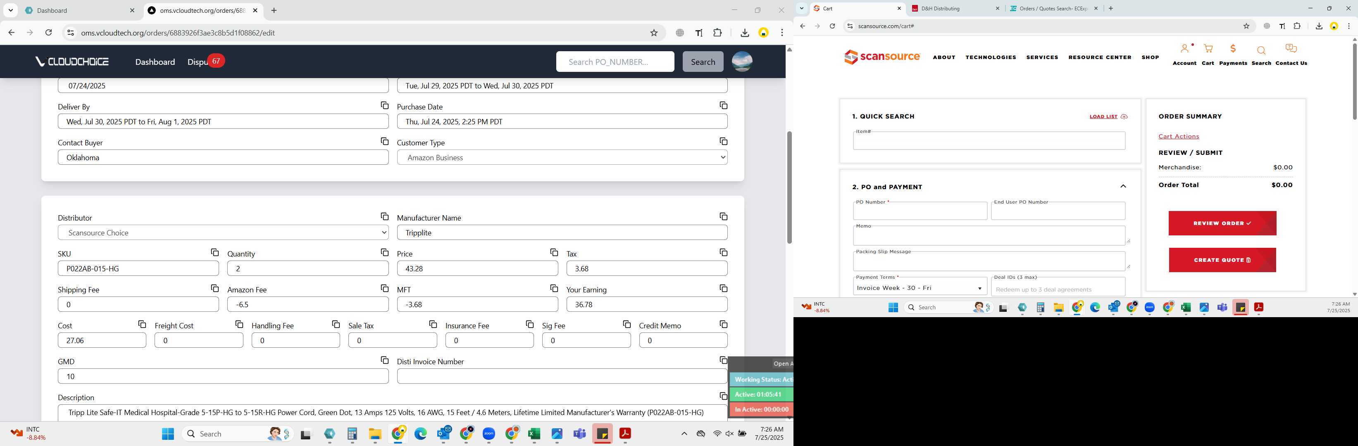Screen dimensions: 1358x446
Task: Copy the Cost field value
Action: 142,324
